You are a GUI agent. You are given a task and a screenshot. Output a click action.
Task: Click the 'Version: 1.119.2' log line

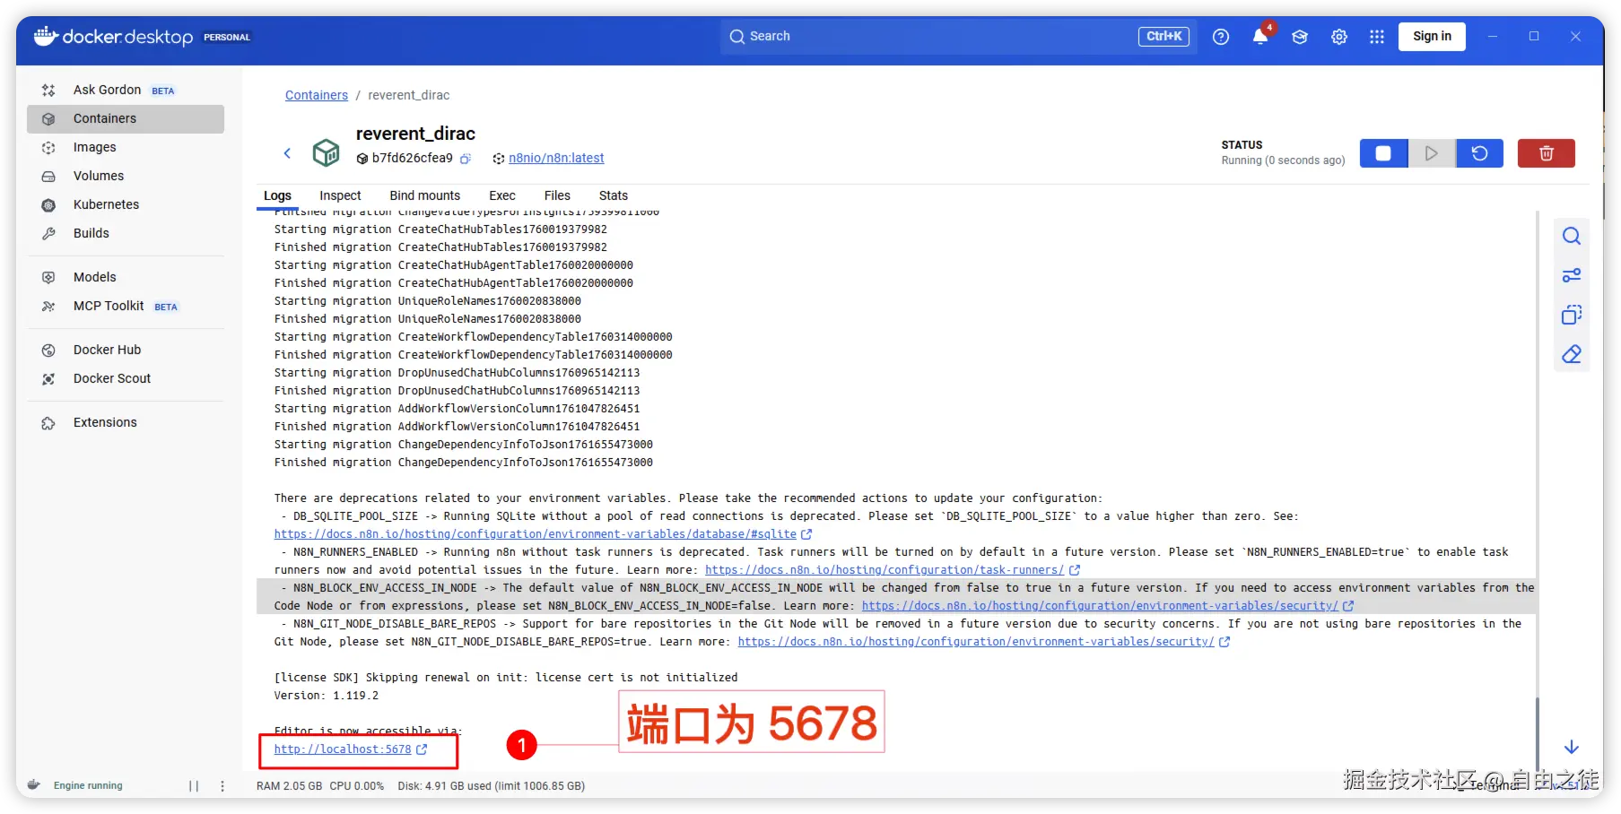tap(327, 696)
